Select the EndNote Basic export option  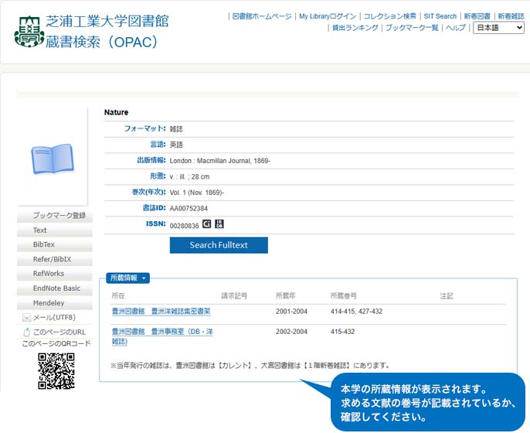(x=55, y=288)
